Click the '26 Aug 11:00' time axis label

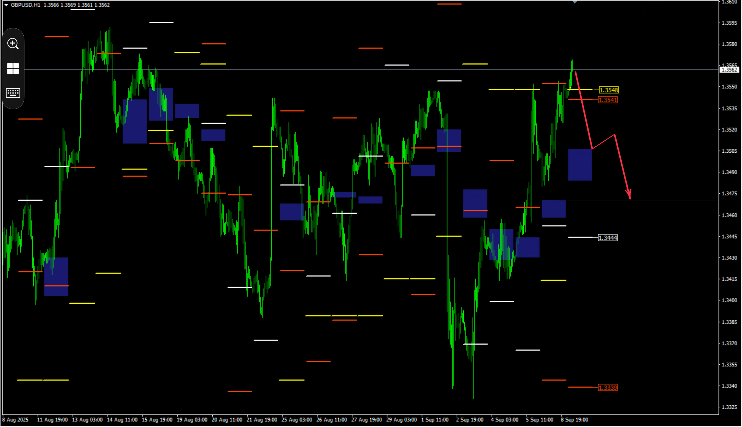click(x=332, y=420)
